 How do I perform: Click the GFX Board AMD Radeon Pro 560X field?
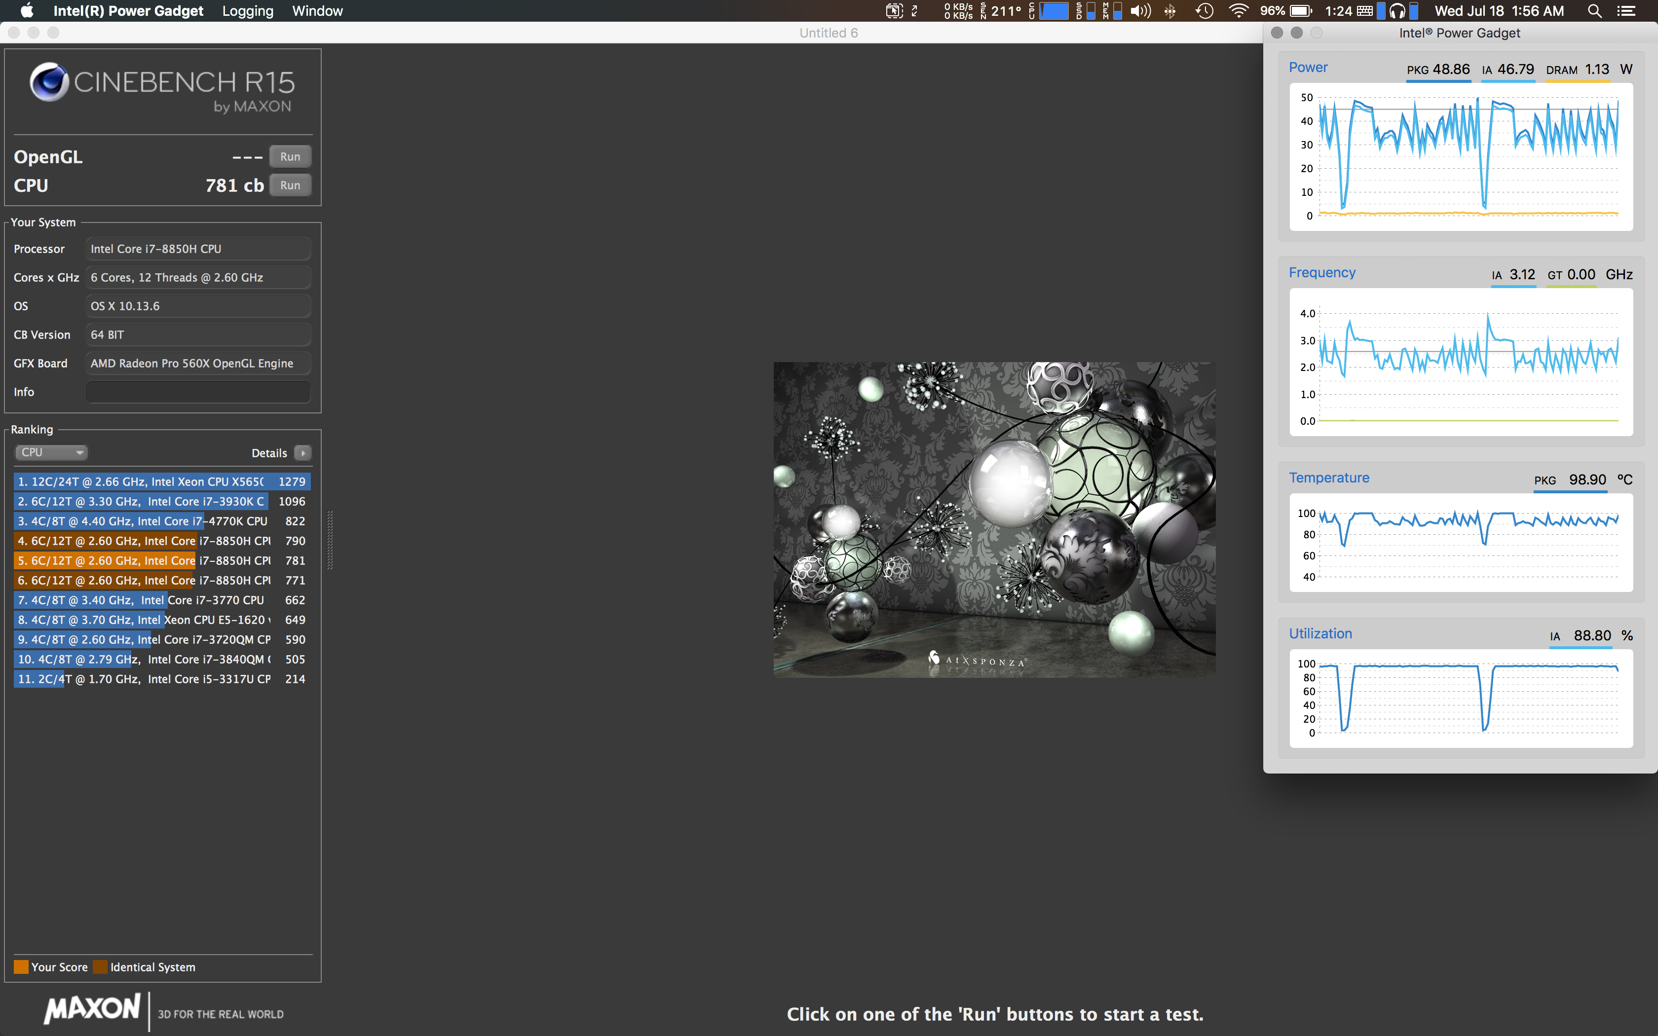coord(198,363)
